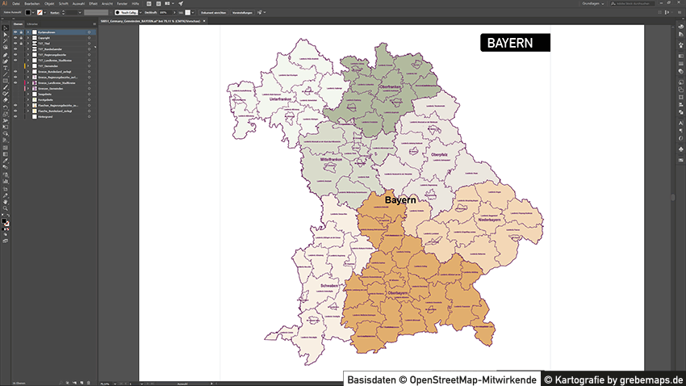Image resolution: width=686 pixels, height=386 pixels.
Task: Open the Objekt menu
Action: (48, 3)
